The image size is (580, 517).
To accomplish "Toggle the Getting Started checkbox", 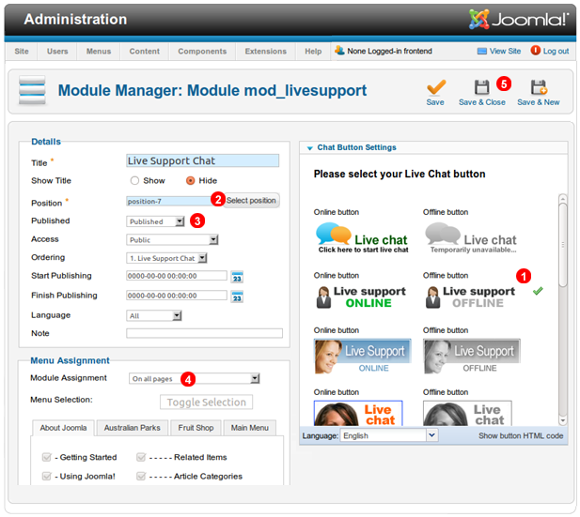I will click(x=47, y=457).
